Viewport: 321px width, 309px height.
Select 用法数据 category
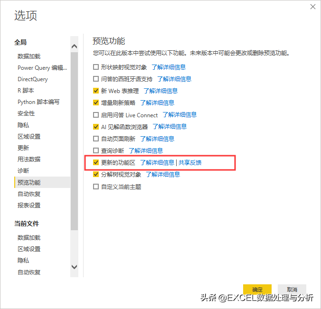tap(29, 159)
